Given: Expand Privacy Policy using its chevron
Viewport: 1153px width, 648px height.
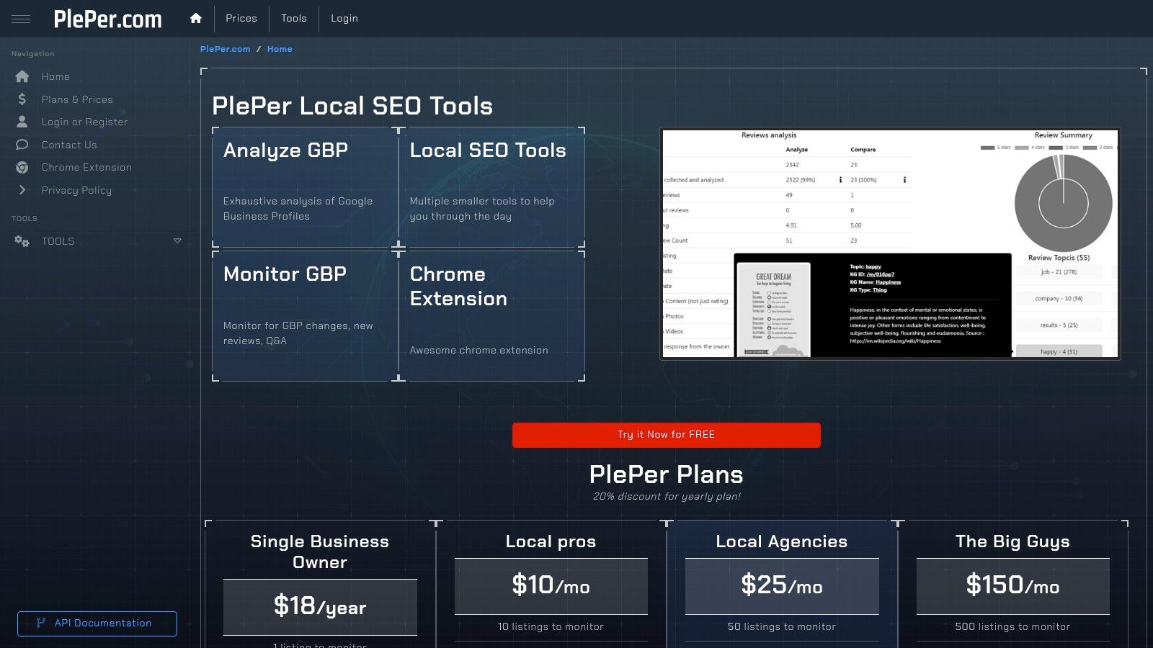Looking at the screenshot, I should (22, 190).
